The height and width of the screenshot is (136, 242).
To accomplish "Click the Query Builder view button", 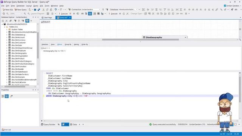I will [48, 124].
